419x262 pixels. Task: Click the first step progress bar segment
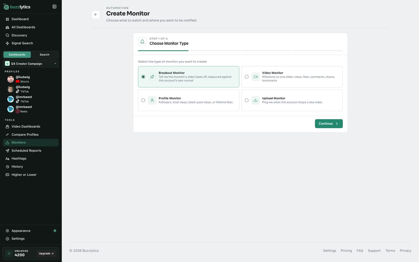[163, 51]
